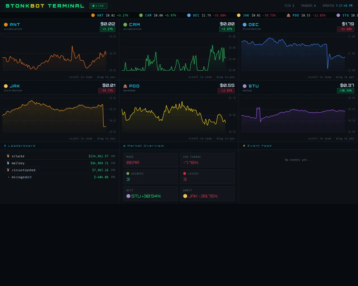Click the POO emoji icon in card header
The height and width of the screenshot is (286, 358).
(x=125, y=86)
